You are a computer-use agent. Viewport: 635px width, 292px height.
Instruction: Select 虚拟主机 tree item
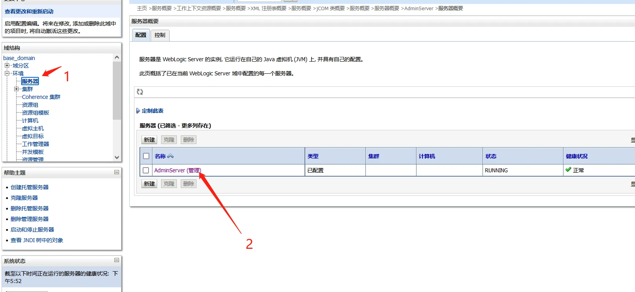point(33,128)
